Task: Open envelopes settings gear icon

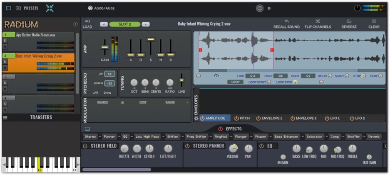Action: [196, 119]
